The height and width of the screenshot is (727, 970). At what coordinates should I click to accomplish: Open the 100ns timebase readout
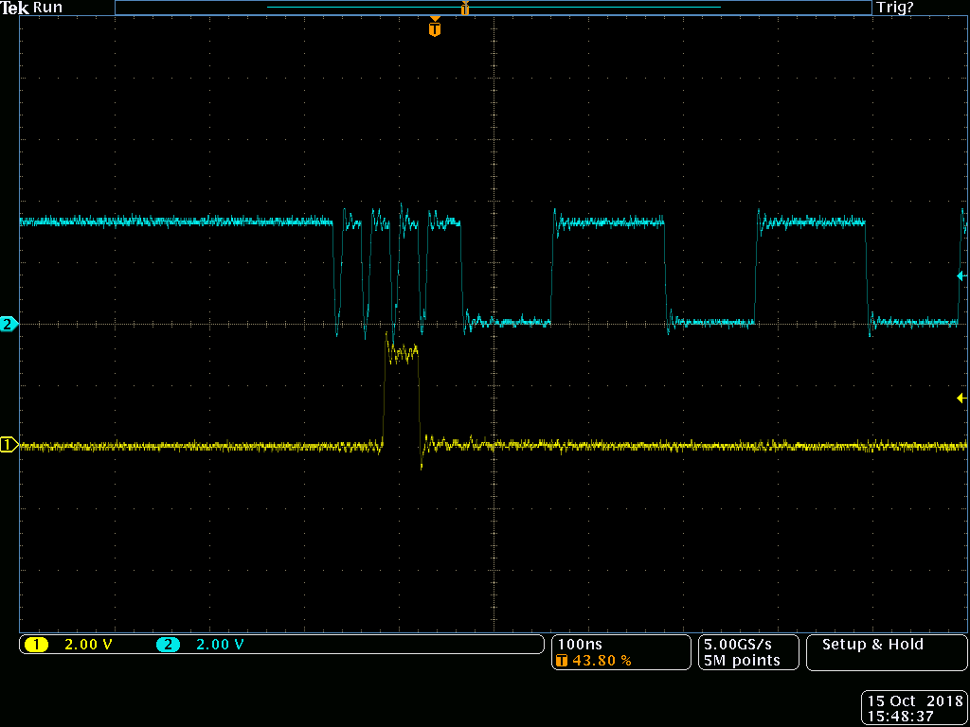[579, 645]
